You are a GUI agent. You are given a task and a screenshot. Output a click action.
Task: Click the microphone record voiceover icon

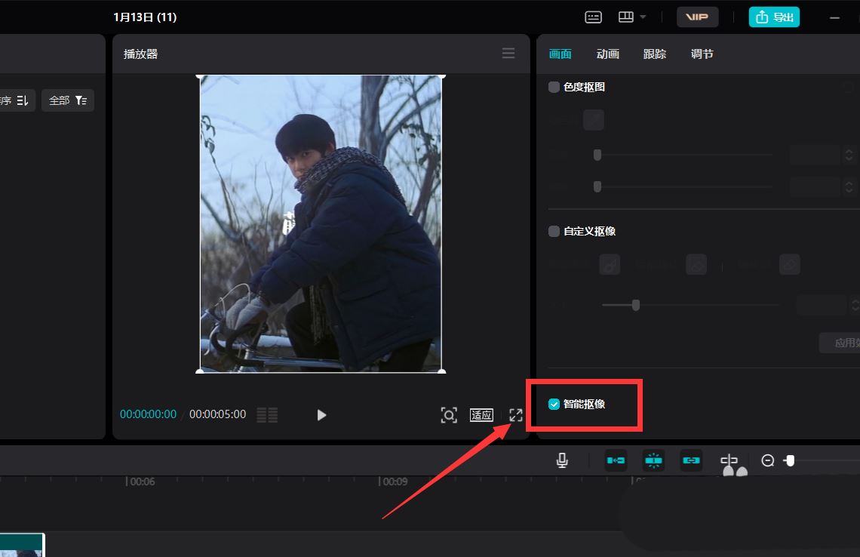561,460
